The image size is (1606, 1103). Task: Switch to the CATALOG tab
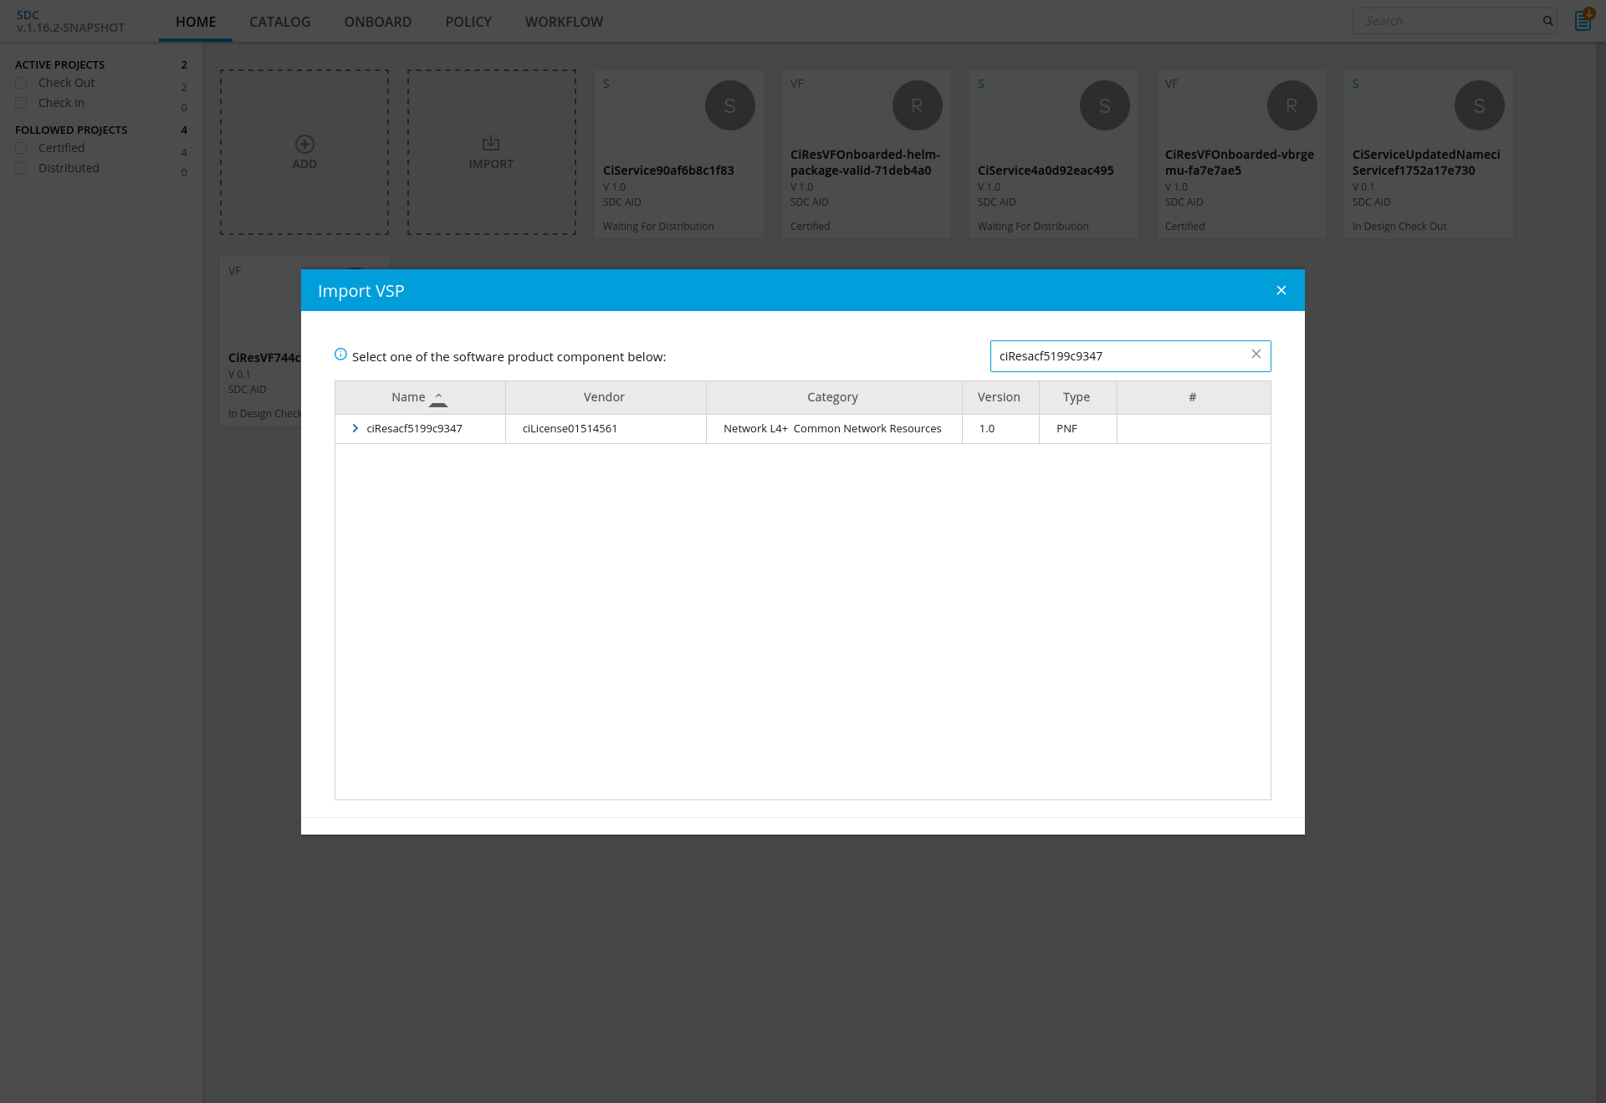click(279, 22)
